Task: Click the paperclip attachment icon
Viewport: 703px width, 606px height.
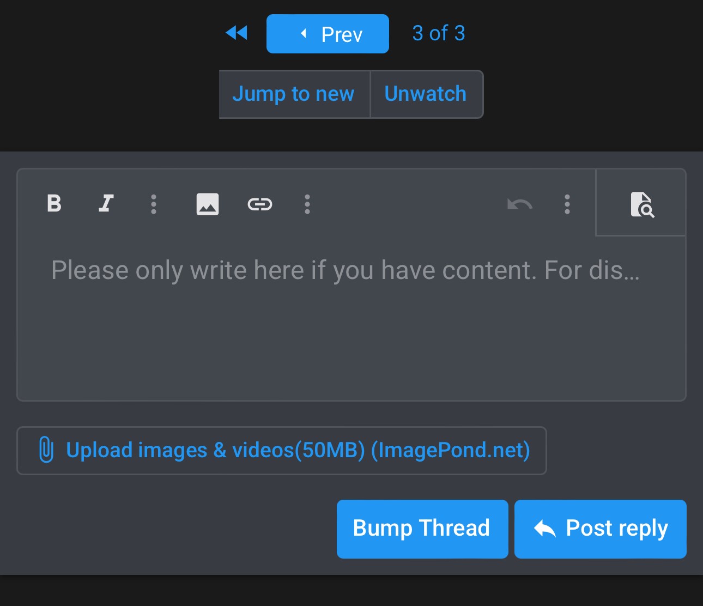Action: (46, 450)
